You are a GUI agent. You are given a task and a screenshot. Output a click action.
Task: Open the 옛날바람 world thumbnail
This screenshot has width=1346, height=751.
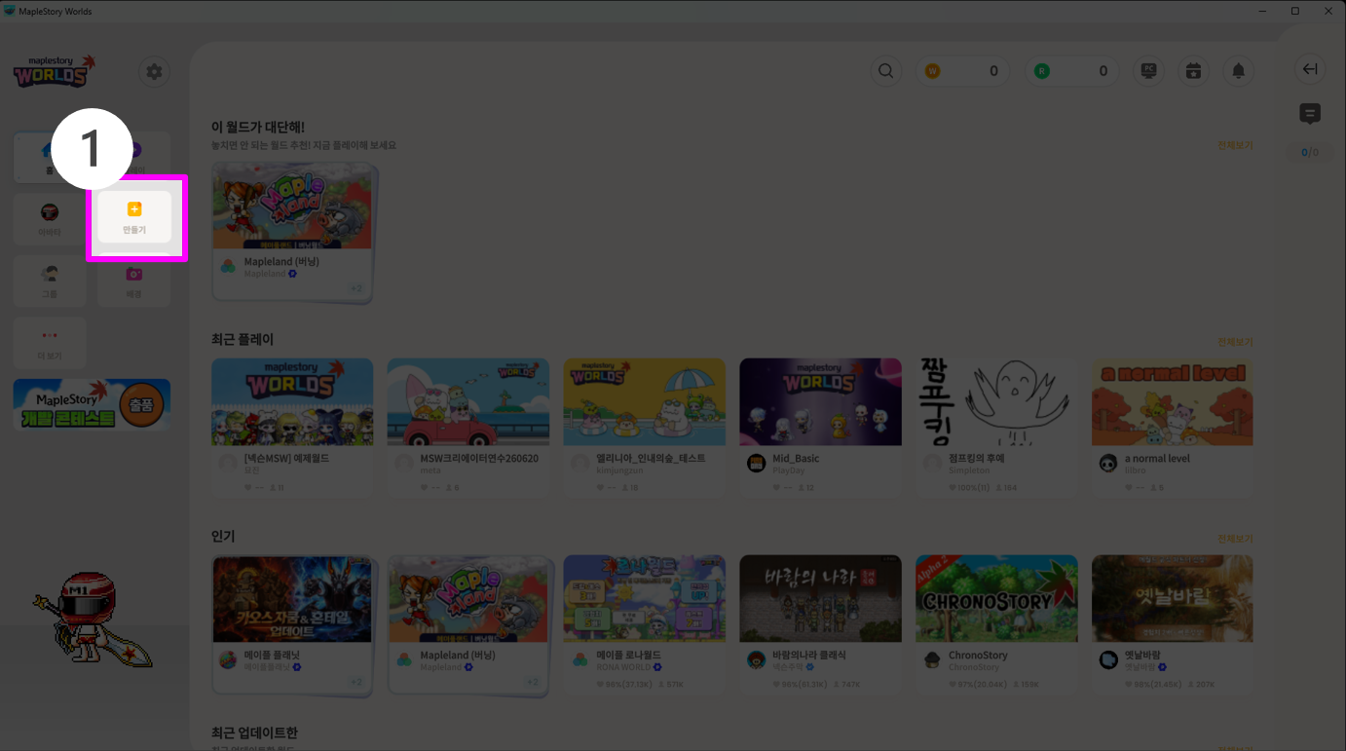coord(1173,599)
